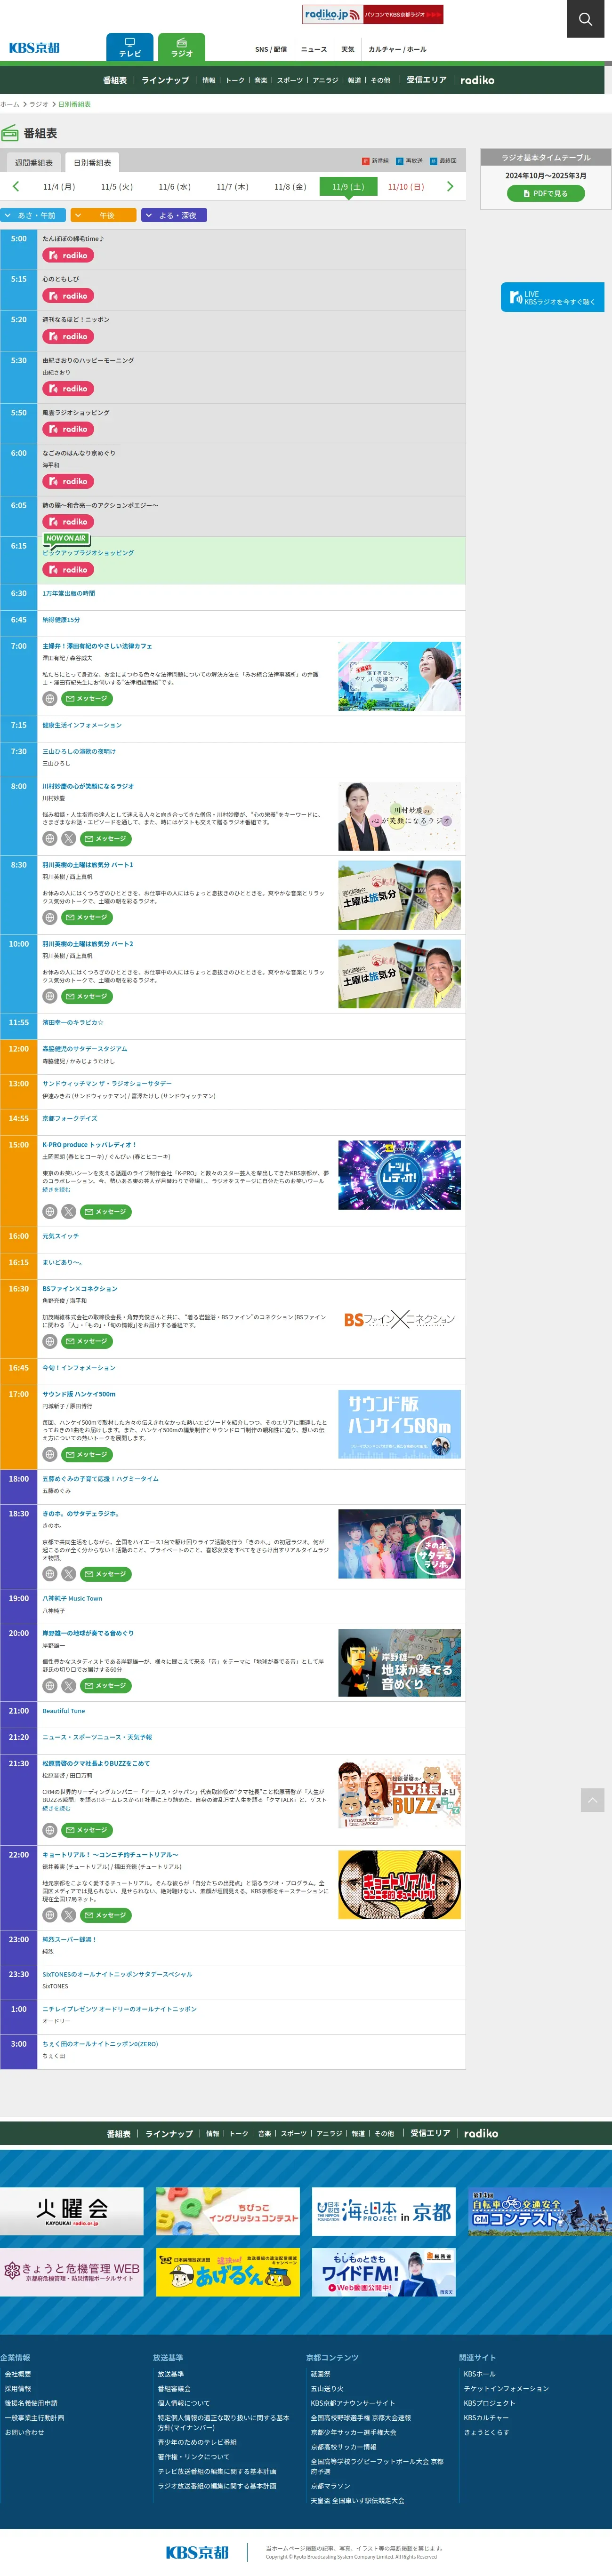
Task: Click PDFで見る button
Action: 546,193
